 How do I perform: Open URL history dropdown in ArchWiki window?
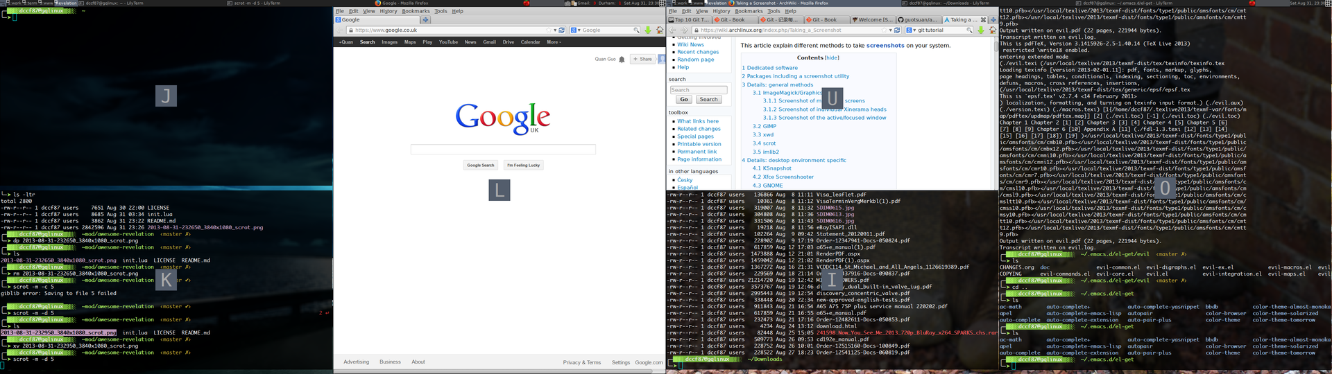coord(890,30)
